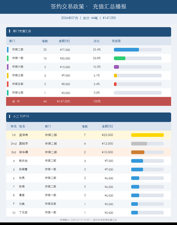
Task: Click the progress bar in rank 6 row
Action: tap(135, 178)
